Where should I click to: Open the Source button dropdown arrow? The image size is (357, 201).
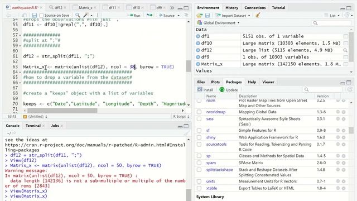coord(178,16)
